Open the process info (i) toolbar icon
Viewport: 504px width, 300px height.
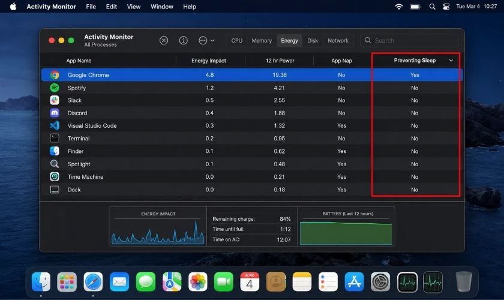[183, 41]
